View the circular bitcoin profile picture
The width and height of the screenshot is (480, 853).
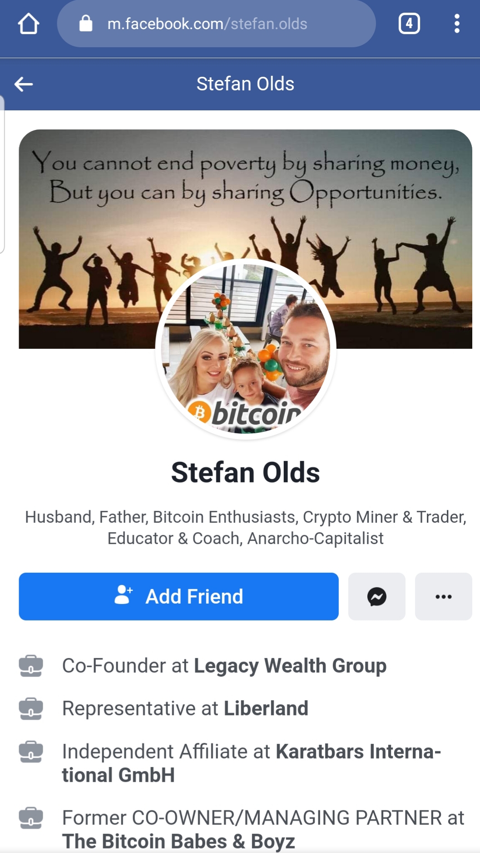tap(246, 349)
